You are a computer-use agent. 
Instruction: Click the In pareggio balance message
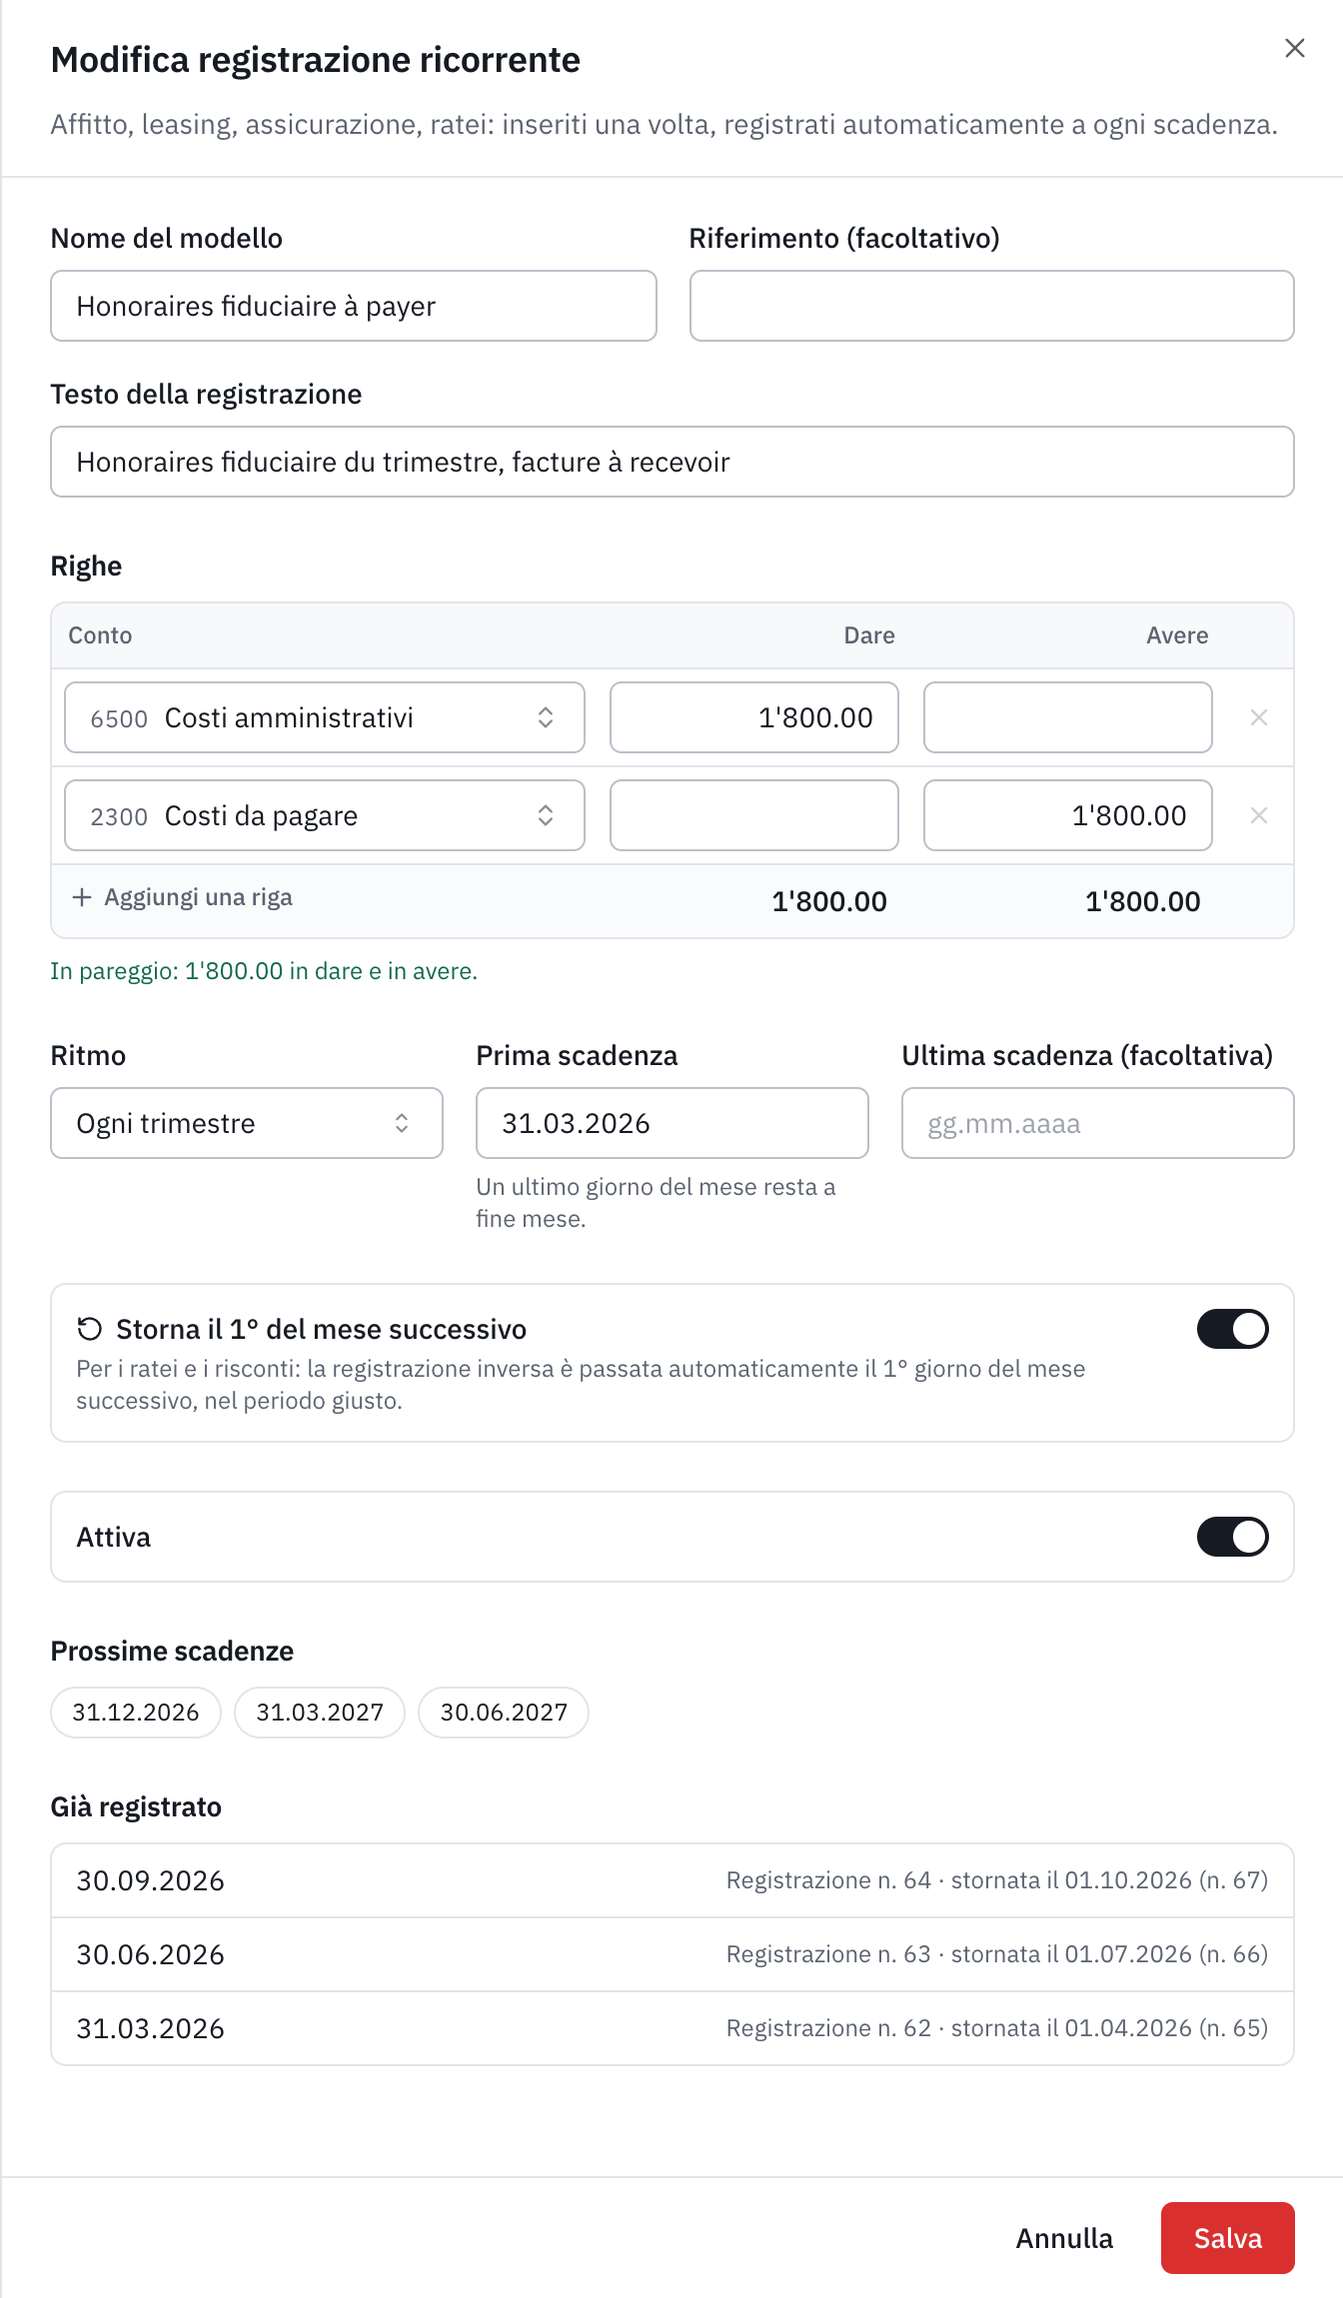pos(264,971)
